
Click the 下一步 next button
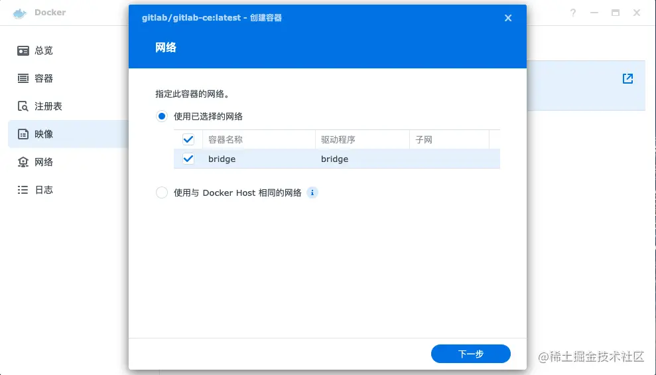pos(471,354)
